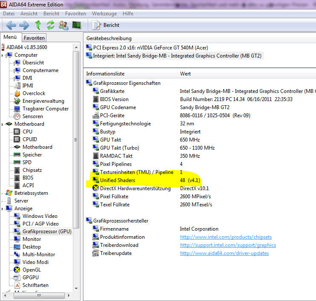This screenshot has height=301, width=316.
Task: Open Energieverwaltung in the tree
Action: click(x=43, y=101)
